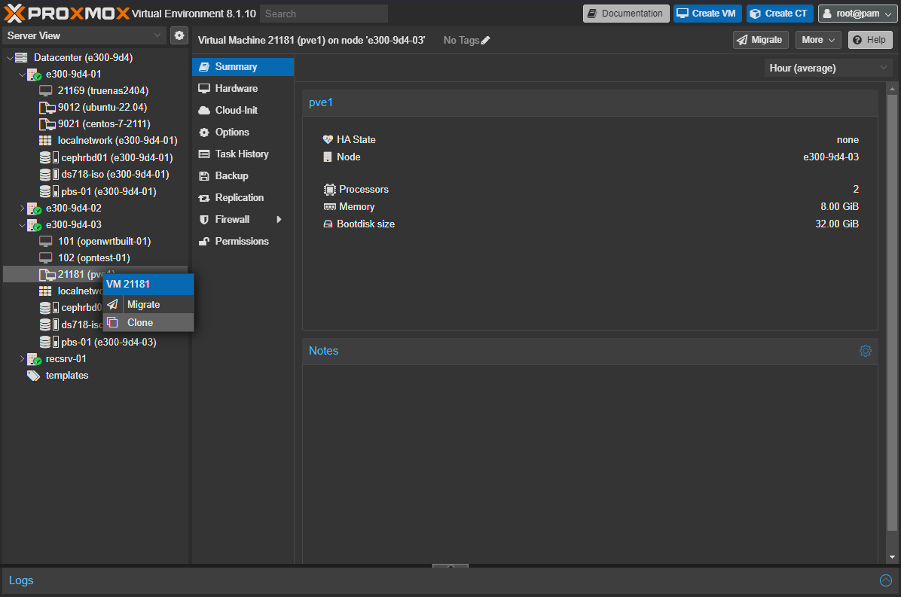Click the openwrtbuilt-01 VM icon

(x=45, y=241)
